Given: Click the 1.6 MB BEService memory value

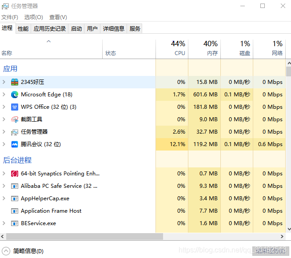Looking at the screenshot, I should tap(208, 223).
